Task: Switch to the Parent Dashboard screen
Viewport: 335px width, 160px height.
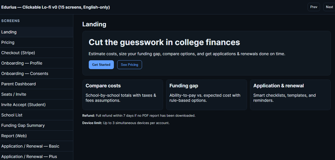Action: pos(36,84)
